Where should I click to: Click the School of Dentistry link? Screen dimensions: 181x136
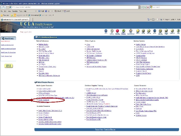tap(44, 113)
